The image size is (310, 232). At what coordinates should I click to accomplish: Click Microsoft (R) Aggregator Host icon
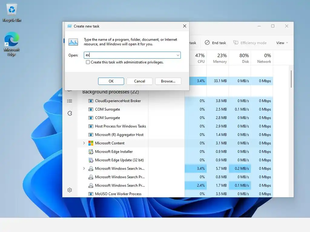91,135
